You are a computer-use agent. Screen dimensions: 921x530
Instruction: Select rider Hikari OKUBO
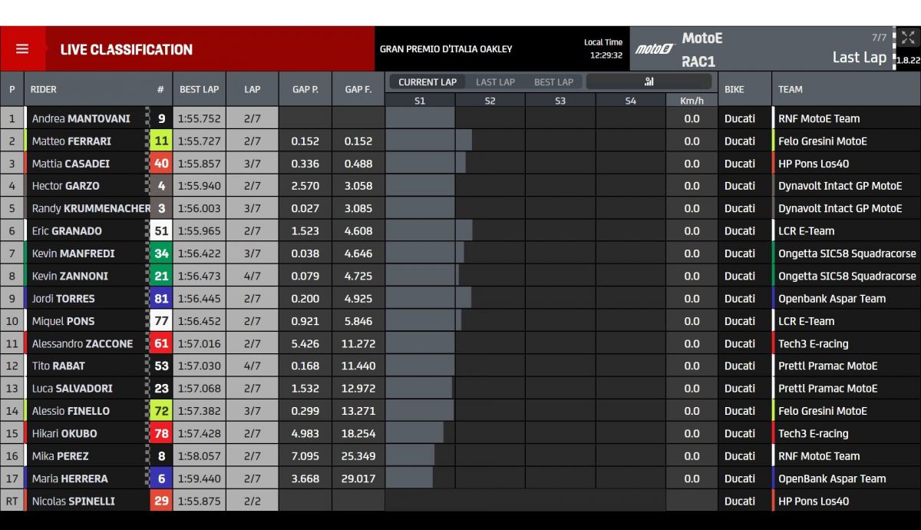tap(64, 433)
